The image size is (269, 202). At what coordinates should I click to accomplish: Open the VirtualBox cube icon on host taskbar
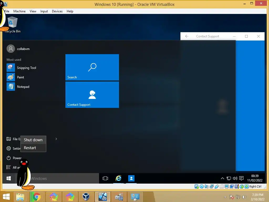(x=86, y=197)
